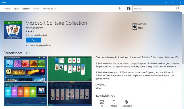Open the Movies & TV tab
Image resolution: width=184 pixels, height=109 pixels.
coord(49,9)
